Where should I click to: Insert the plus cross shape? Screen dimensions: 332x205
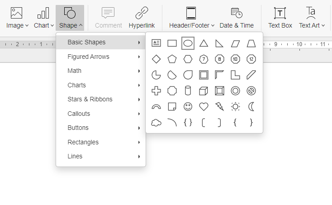[x=156, y=91]
